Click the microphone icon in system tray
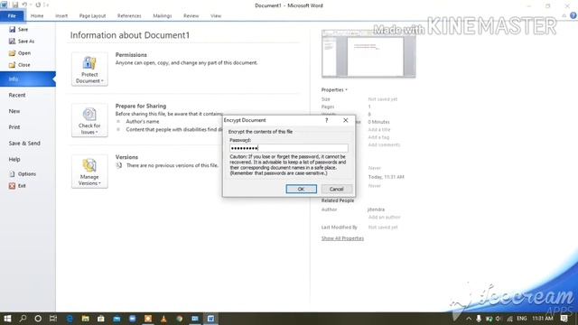The height and width of the screenshot is (325, 578). (x=479, y=319)
